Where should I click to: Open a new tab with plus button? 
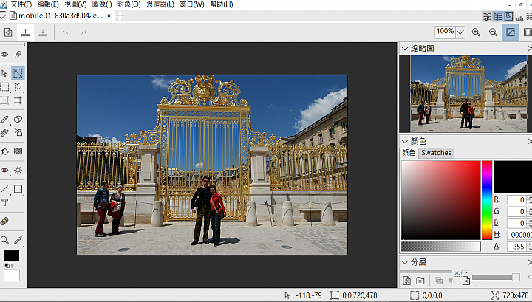pos(120,16)
